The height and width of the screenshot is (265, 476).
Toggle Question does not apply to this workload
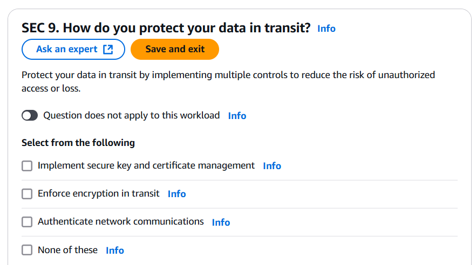pyautogui.click(x=30, y=115)
